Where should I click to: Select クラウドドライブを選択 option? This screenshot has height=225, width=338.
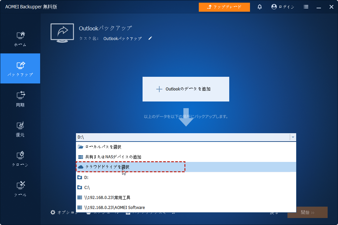click(x=186, y=167)
